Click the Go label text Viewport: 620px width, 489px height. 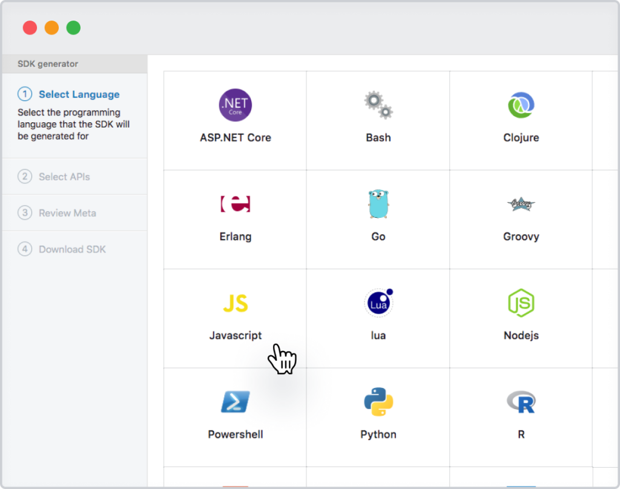point(378,237)
